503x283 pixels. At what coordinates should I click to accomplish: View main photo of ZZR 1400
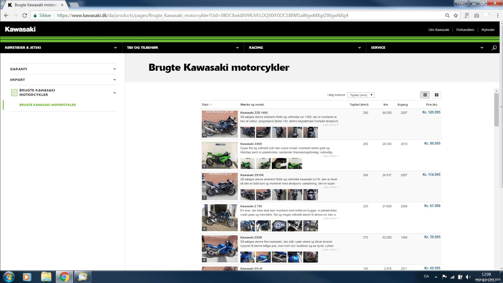(x=220, y=124)
